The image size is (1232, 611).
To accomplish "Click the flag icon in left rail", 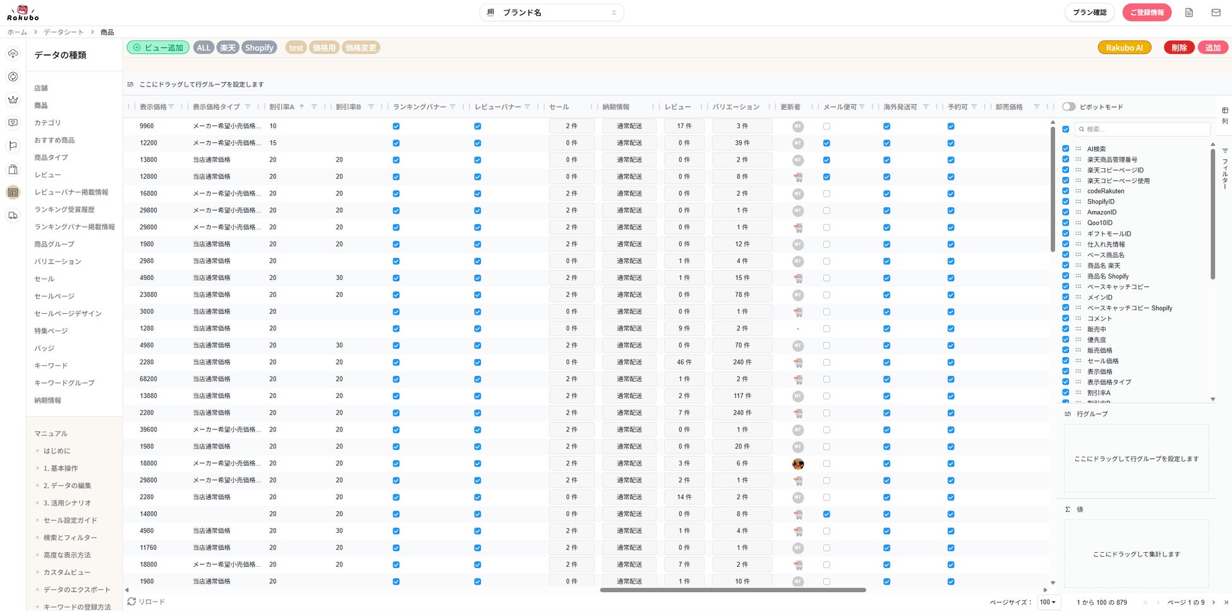I will click(13, 146).
